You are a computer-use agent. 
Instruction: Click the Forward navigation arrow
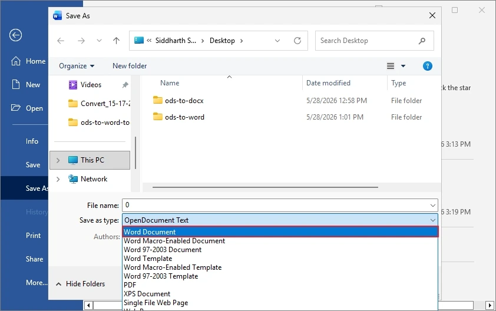[x=81, y=41]
